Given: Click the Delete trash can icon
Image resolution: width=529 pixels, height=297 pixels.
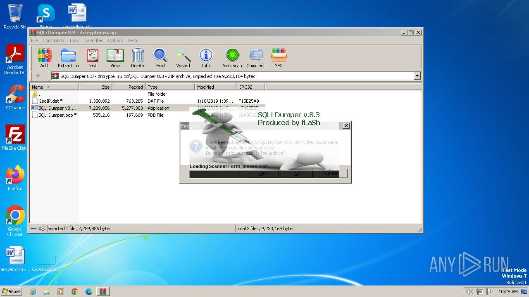Looking at the screenshot, I should pyautogui.click(x=138, y=58).
